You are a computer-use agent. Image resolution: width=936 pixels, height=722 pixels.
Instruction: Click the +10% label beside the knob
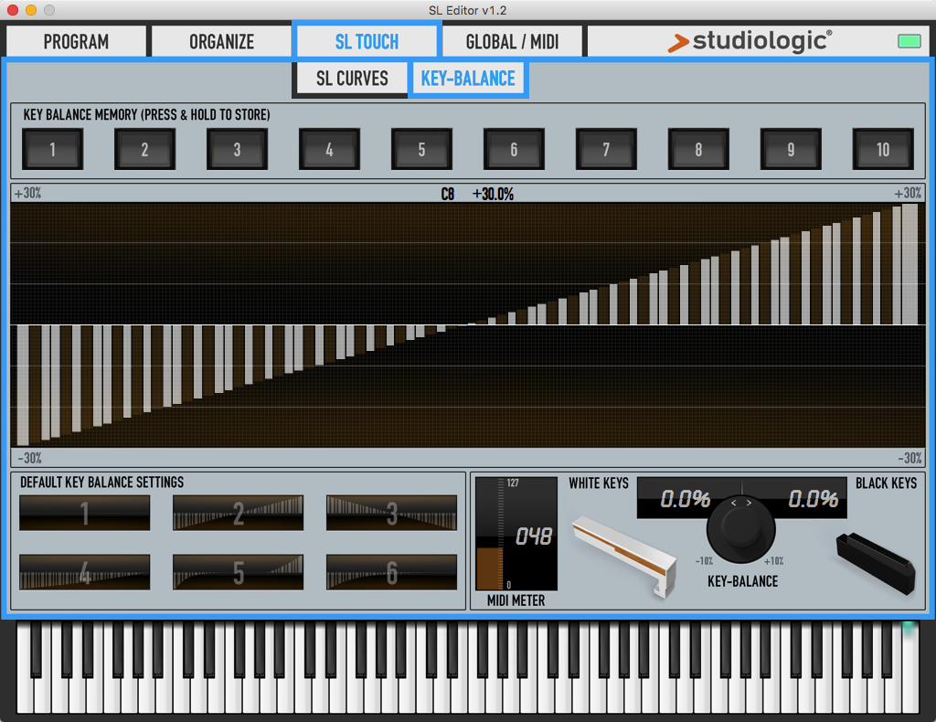[773, 561]
